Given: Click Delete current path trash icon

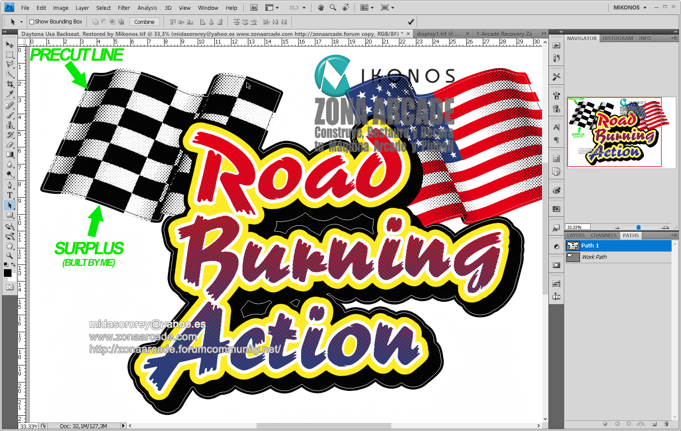Looking at the screenshot, I should tap(666, 424).
